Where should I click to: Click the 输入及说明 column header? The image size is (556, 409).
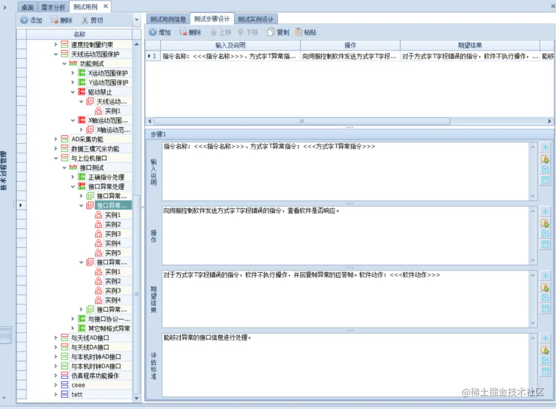231,45
